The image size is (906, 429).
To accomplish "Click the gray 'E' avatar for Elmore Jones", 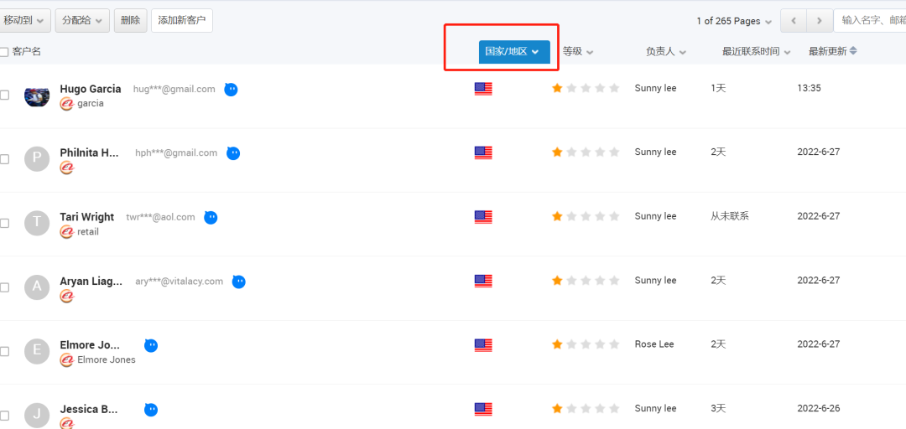I will click(x=37, y=350).
